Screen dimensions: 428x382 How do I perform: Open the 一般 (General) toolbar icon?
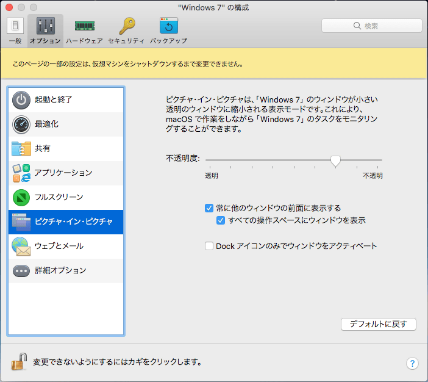(15, 26)
